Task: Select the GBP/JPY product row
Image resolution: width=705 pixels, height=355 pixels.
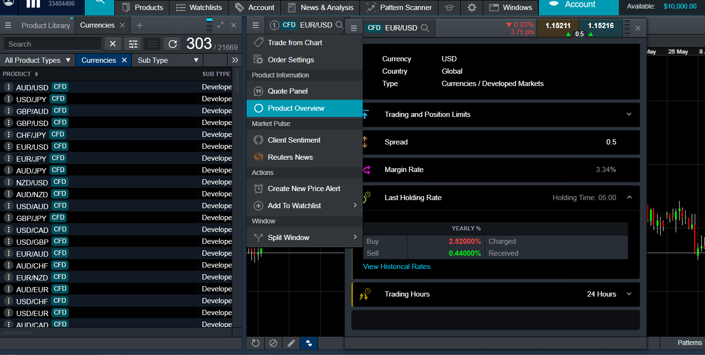Action: (117, 218)
